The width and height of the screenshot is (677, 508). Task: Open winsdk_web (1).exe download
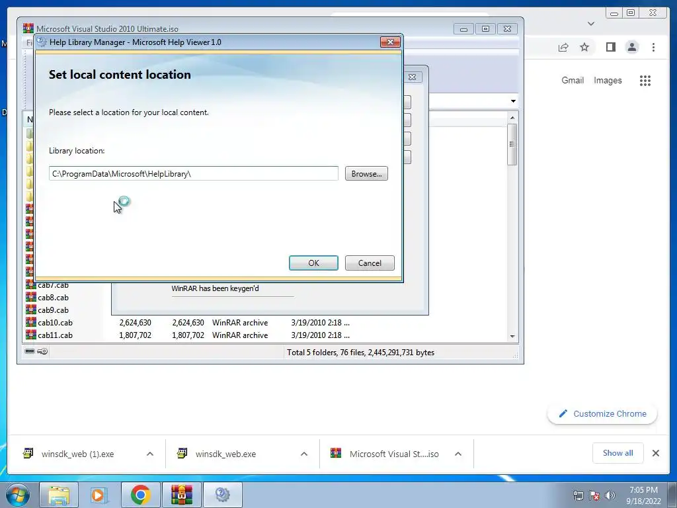pos(78,454)
